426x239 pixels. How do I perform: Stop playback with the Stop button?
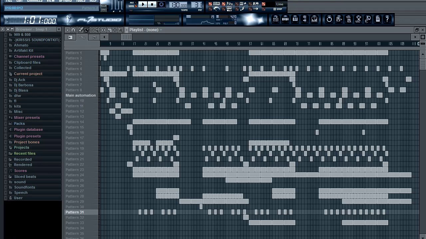pos(152,4)
